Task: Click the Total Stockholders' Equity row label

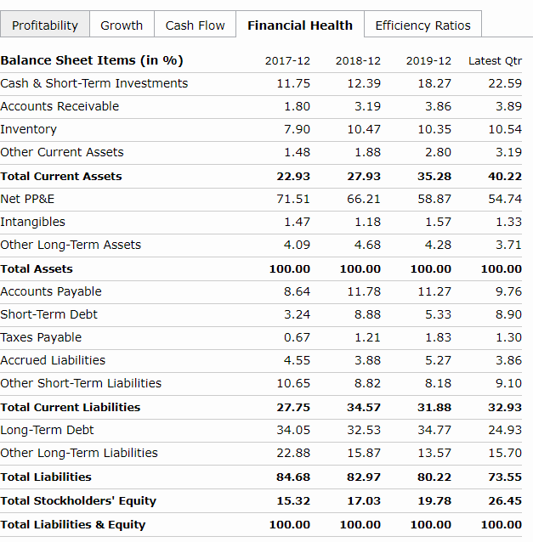Action: click(78, 500)
